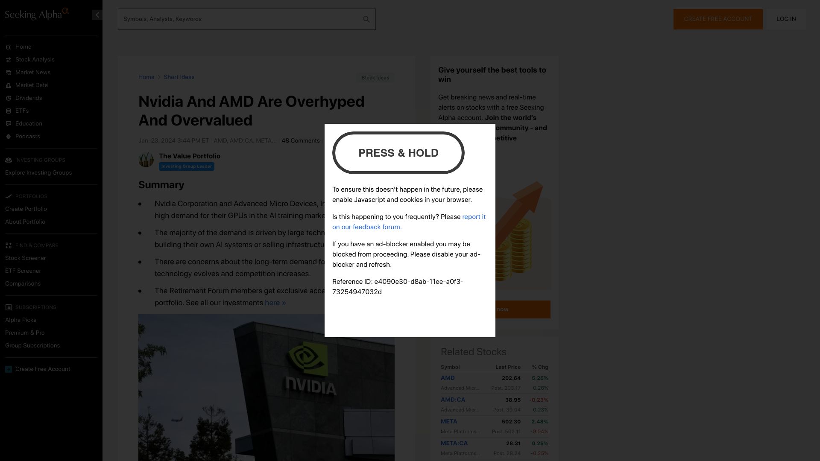Click the Log In button
Viewport: 820px width, 461px height.
coord(786,19)
